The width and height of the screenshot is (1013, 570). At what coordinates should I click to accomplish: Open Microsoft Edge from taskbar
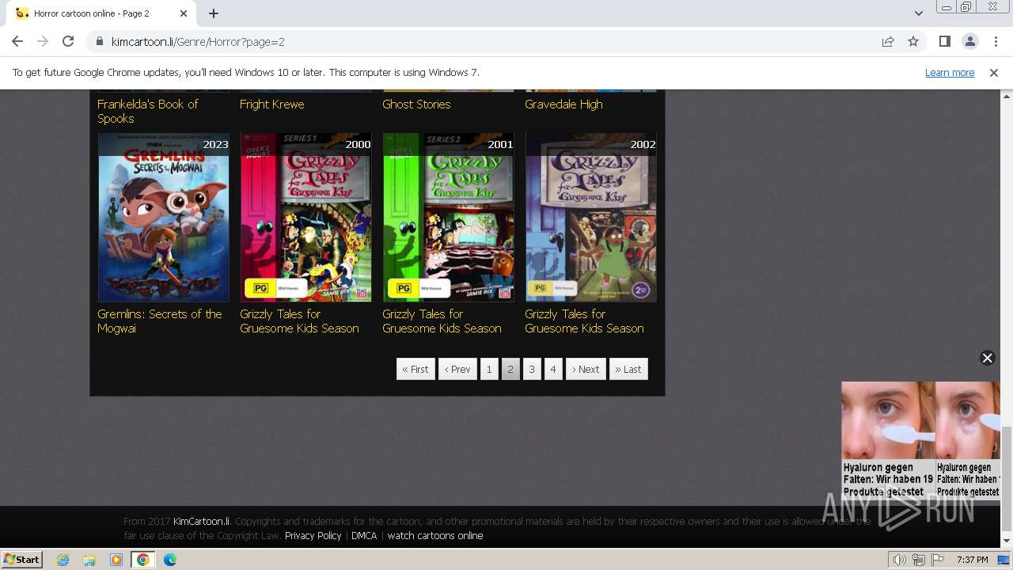[169, 560]
